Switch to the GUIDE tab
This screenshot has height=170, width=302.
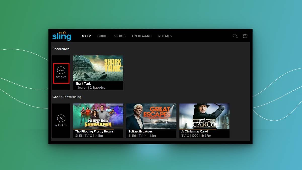pos(102,36)
